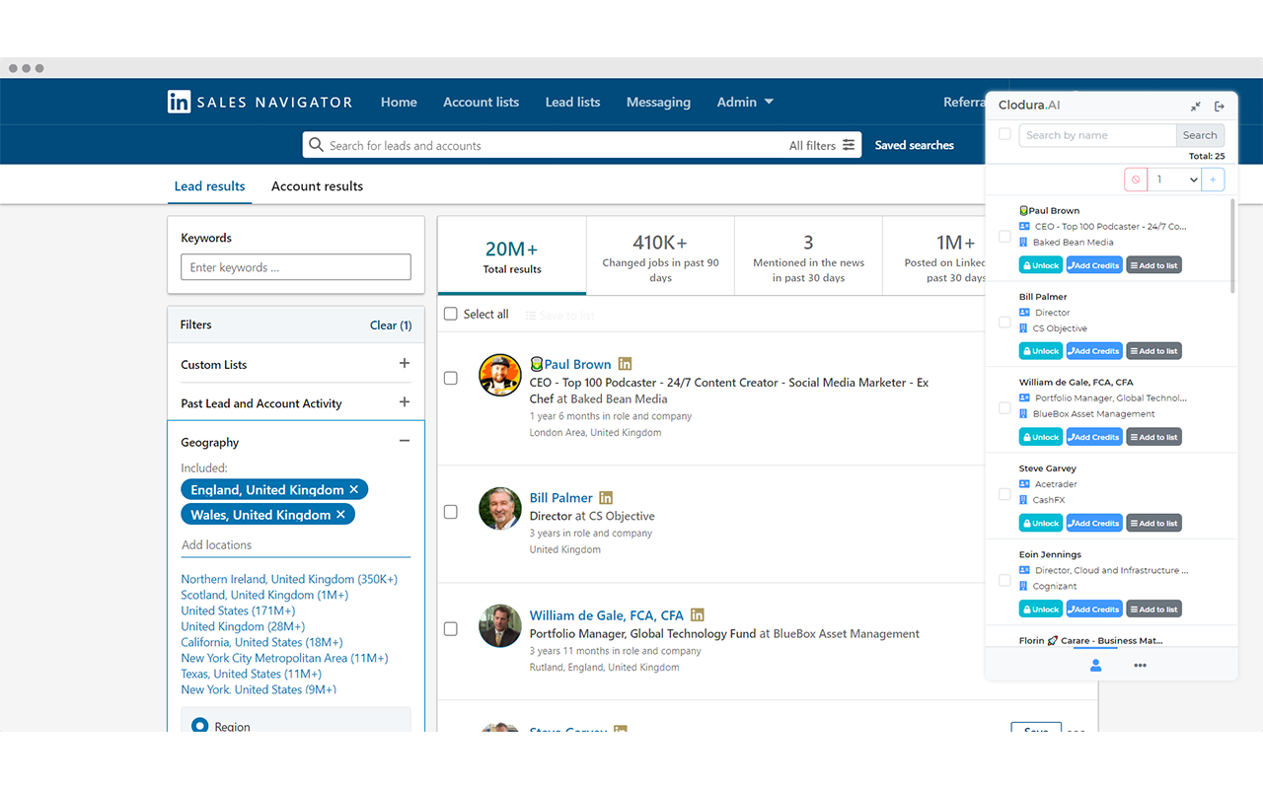Image resolution: width=1263 pixels, height=789 pixels.
Task: Switch to Account results tab
Action: pyautogui.click(x=317, y=185)
